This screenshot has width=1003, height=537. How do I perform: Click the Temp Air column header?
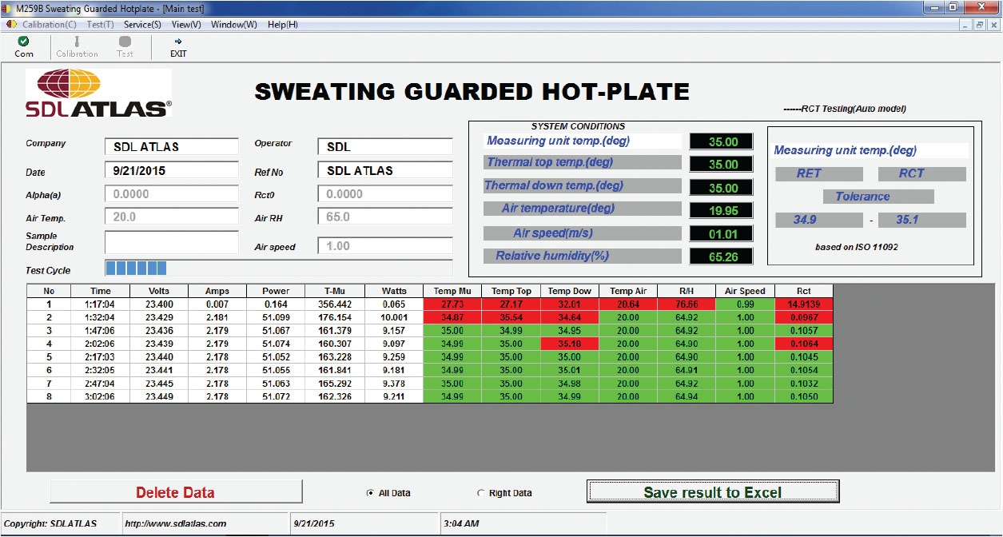tap(628, 291)
